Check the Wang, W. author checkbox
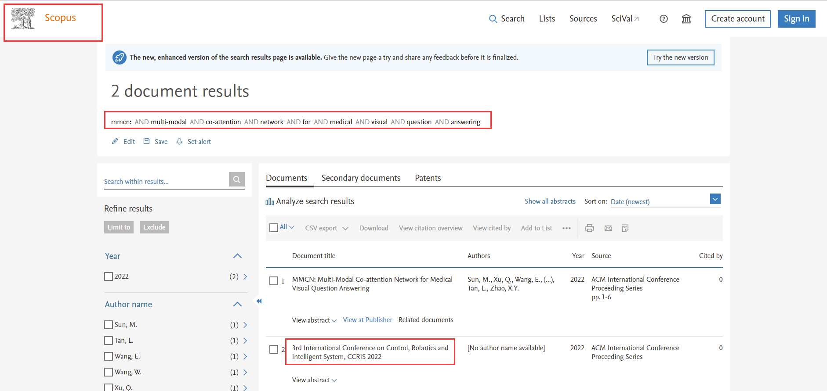The image size is (827, 391). coord(109,372)
